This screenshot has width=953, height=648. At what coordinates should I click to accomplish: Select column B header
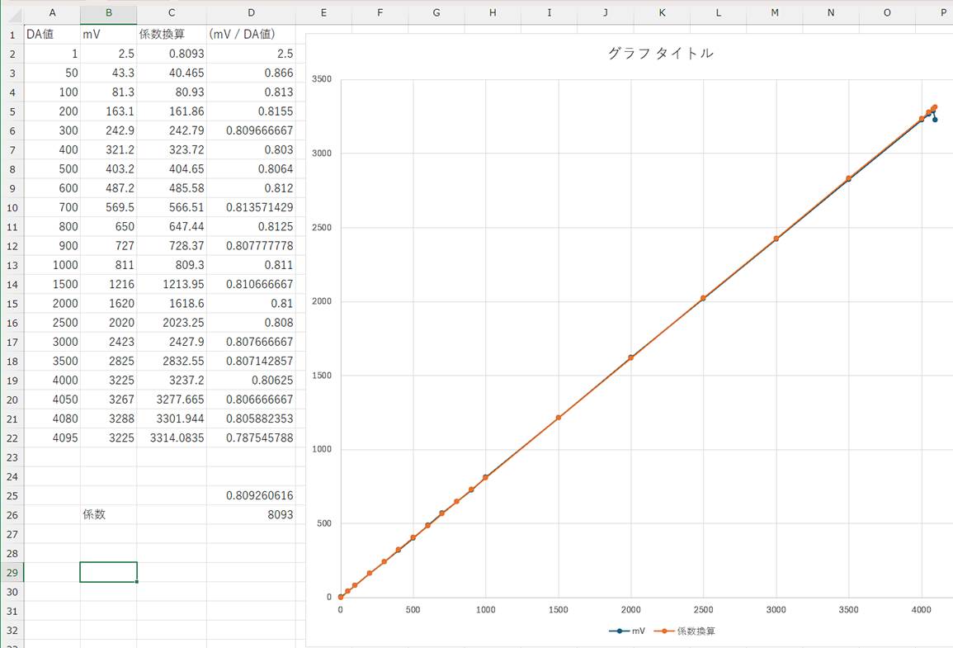tap(108, 12)
